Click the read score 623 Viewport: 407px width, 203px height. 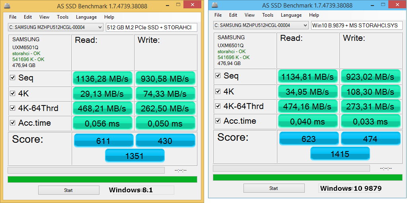[309, 138]
